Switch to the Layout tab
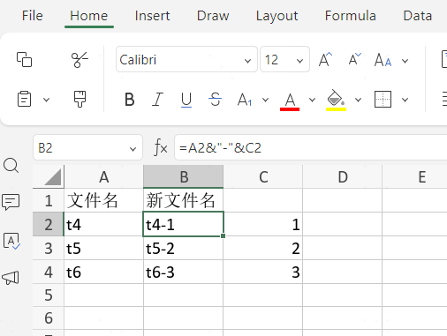Viewport: 447px width, 336px height. click(277, 16)
